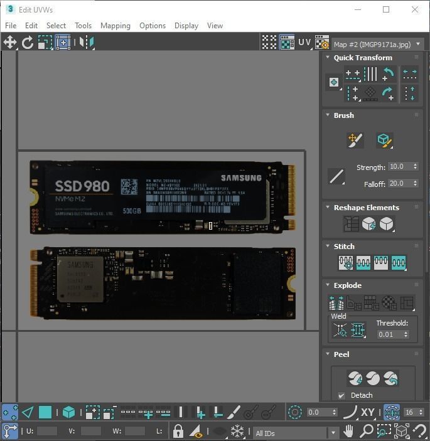Uncheck the Detach checkbox
This screenshot has width=430, height=441.
pos(341,396)
